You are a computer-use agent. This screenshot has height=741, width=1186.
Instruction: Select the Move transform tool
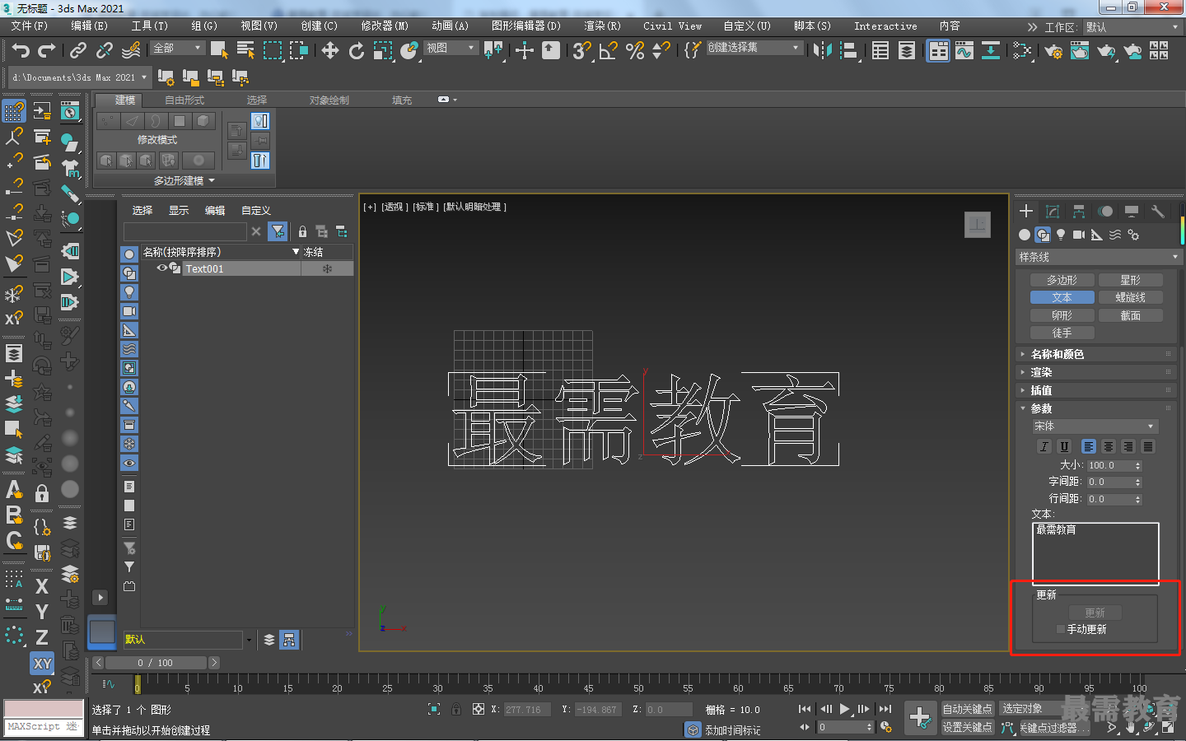click(x=330, y=51)
